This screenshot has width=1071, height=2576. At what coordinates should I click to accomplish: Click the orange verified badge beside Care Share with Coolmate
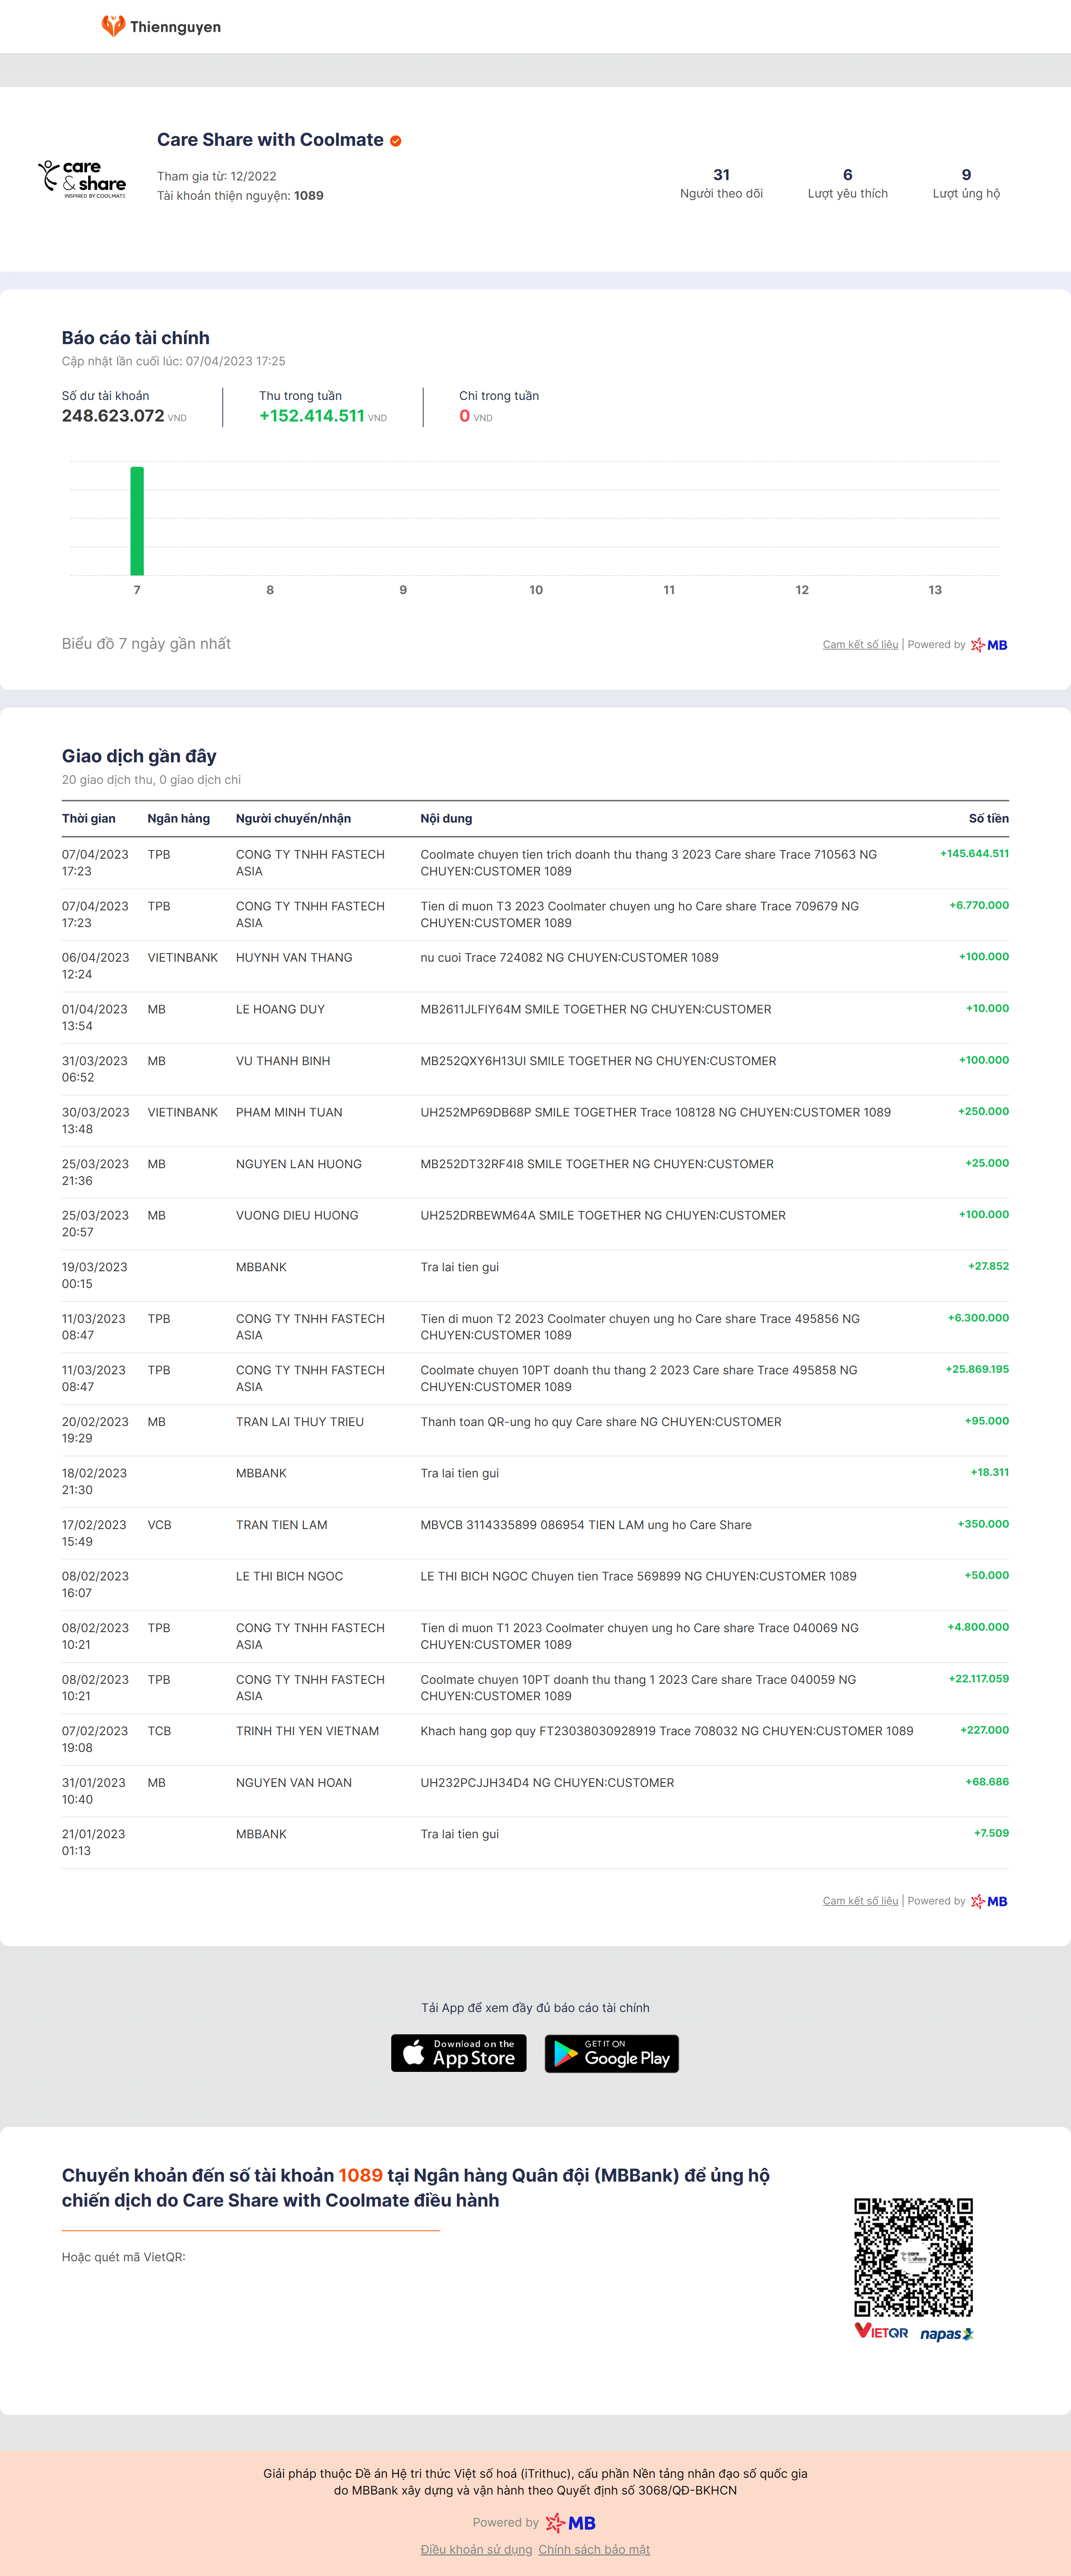point(396,141)
